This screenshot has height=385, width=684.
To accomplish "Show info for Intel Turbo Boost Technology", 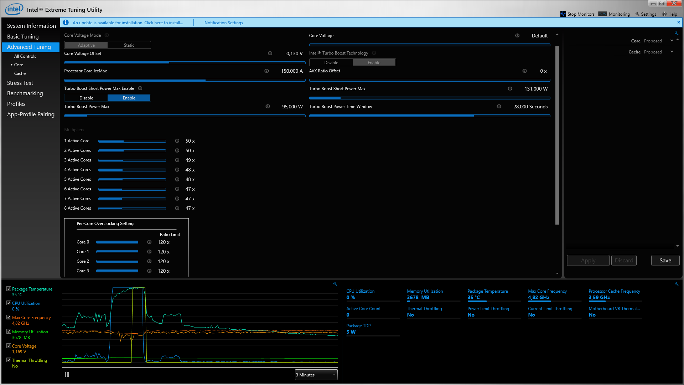I will coord(374,53).
